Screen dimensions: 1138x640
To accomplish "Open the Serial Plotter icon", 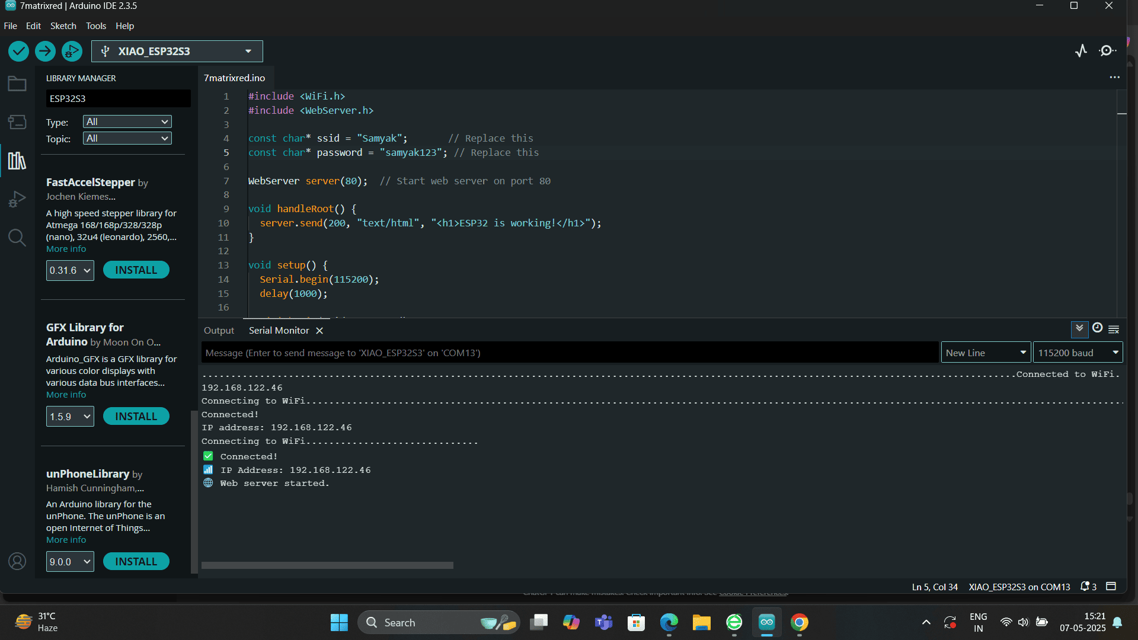I will click(1081, 51).
